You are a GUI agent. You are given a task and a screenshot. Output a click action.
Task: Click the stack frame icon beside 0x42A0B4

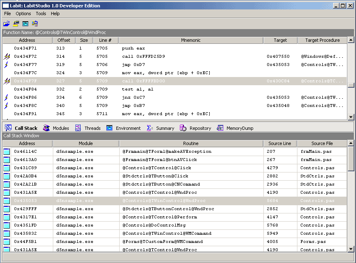[7, 176]
